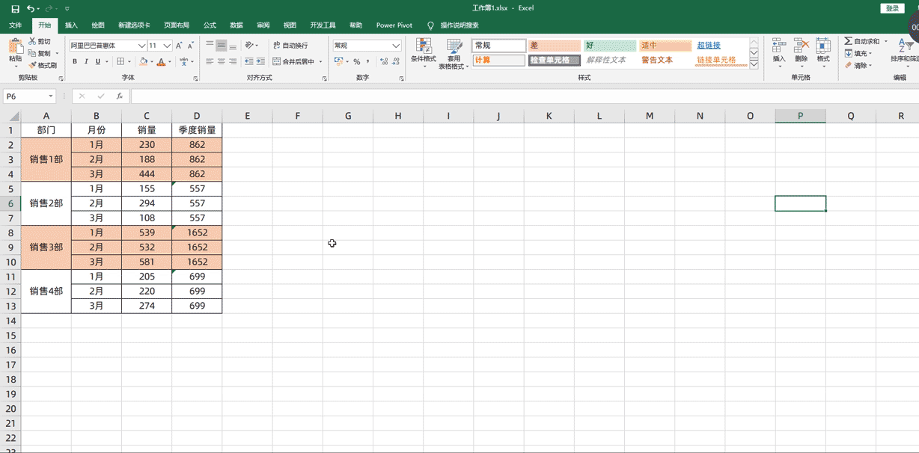Open the File (文件) tab
This screenshot has height=453, width=919.
15,25
